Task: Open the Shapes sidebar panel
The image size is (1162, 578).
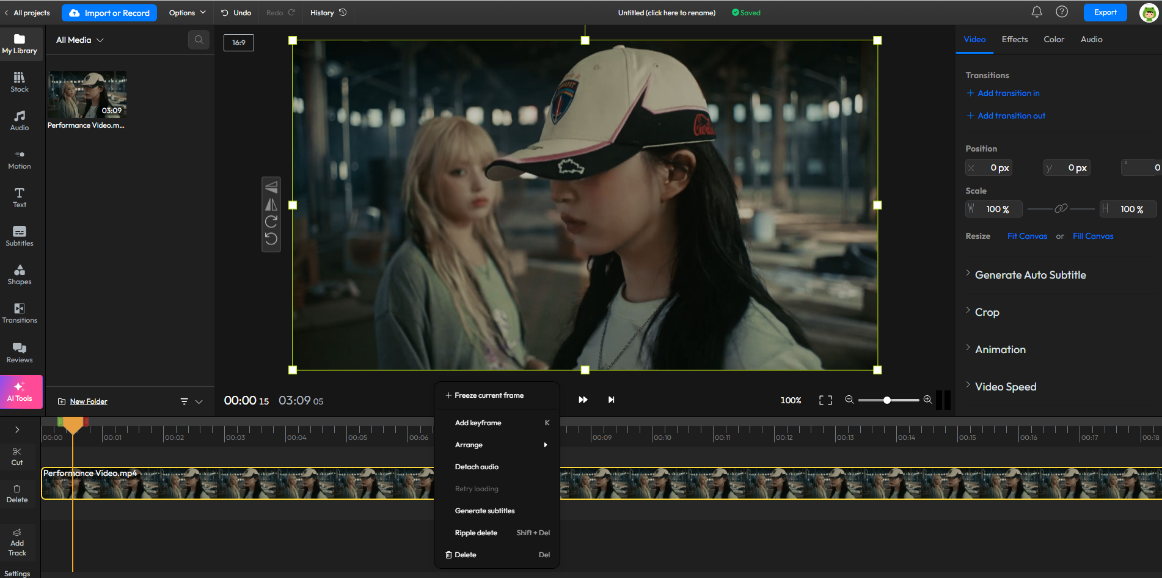Action: [20, 274]
